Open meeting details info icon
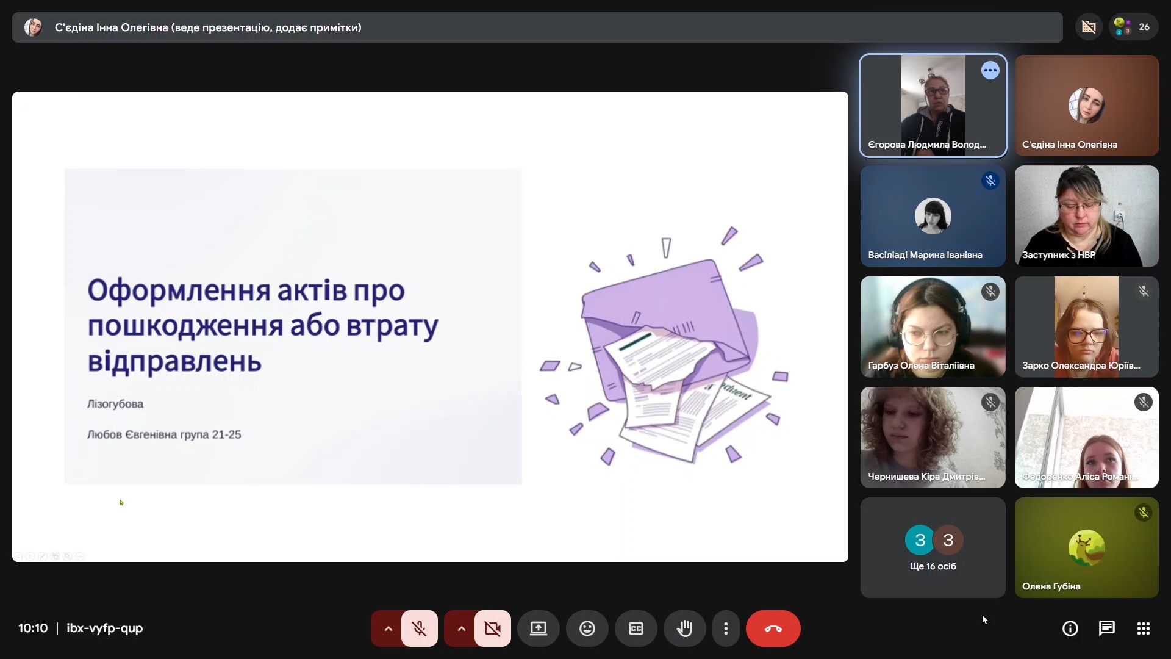This screenshot has height=659, width=1171. 1070,628
